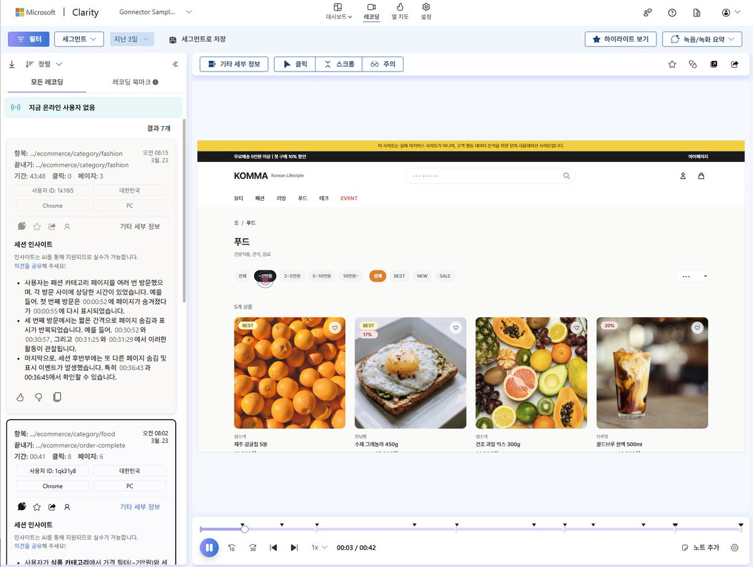Click 기타 세부 정보 on food recording card

140,507
